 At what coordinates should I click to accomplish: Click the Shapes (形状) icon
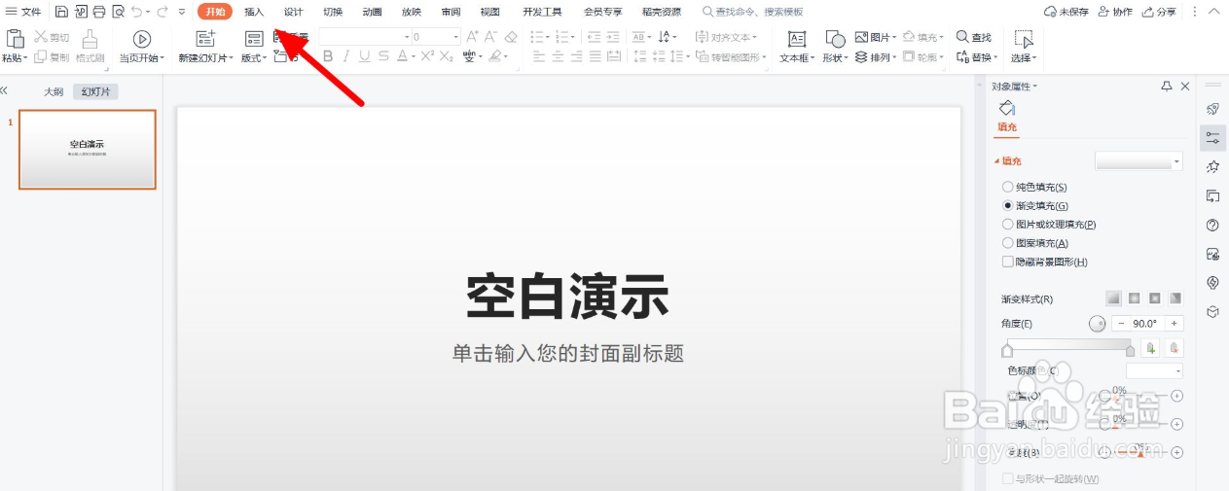pos(835,39)
